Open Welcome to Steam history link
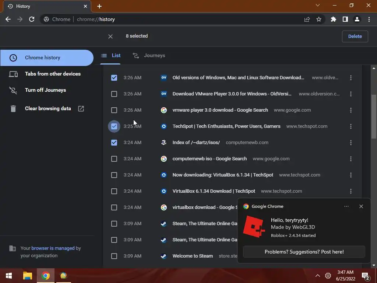The width and height of the screenshot is (377, 283). [193, 256]
